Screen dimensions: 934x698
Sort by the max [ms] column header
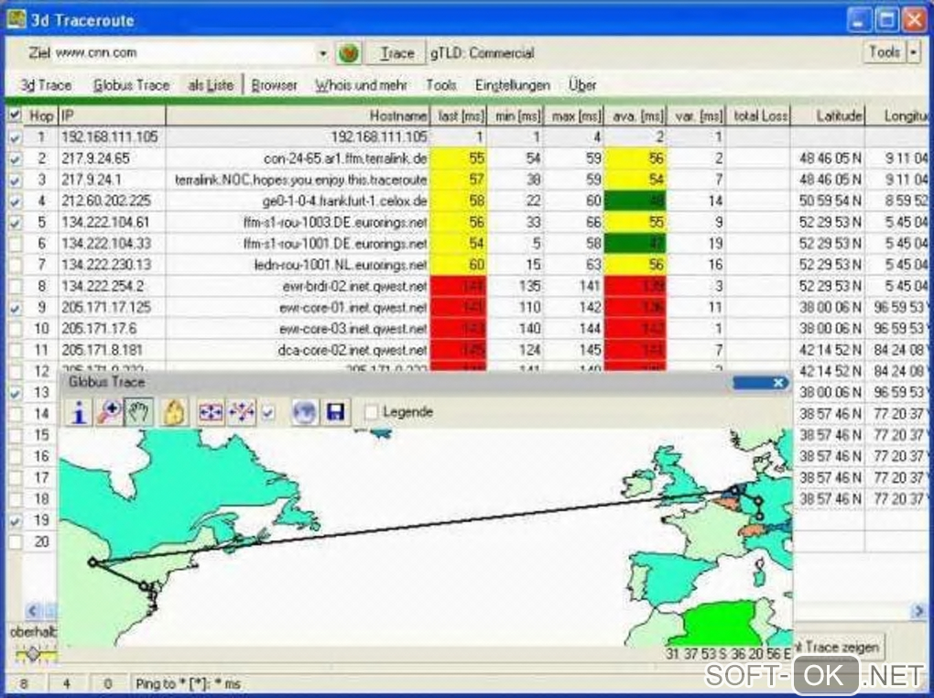click(x=574, y=115)
